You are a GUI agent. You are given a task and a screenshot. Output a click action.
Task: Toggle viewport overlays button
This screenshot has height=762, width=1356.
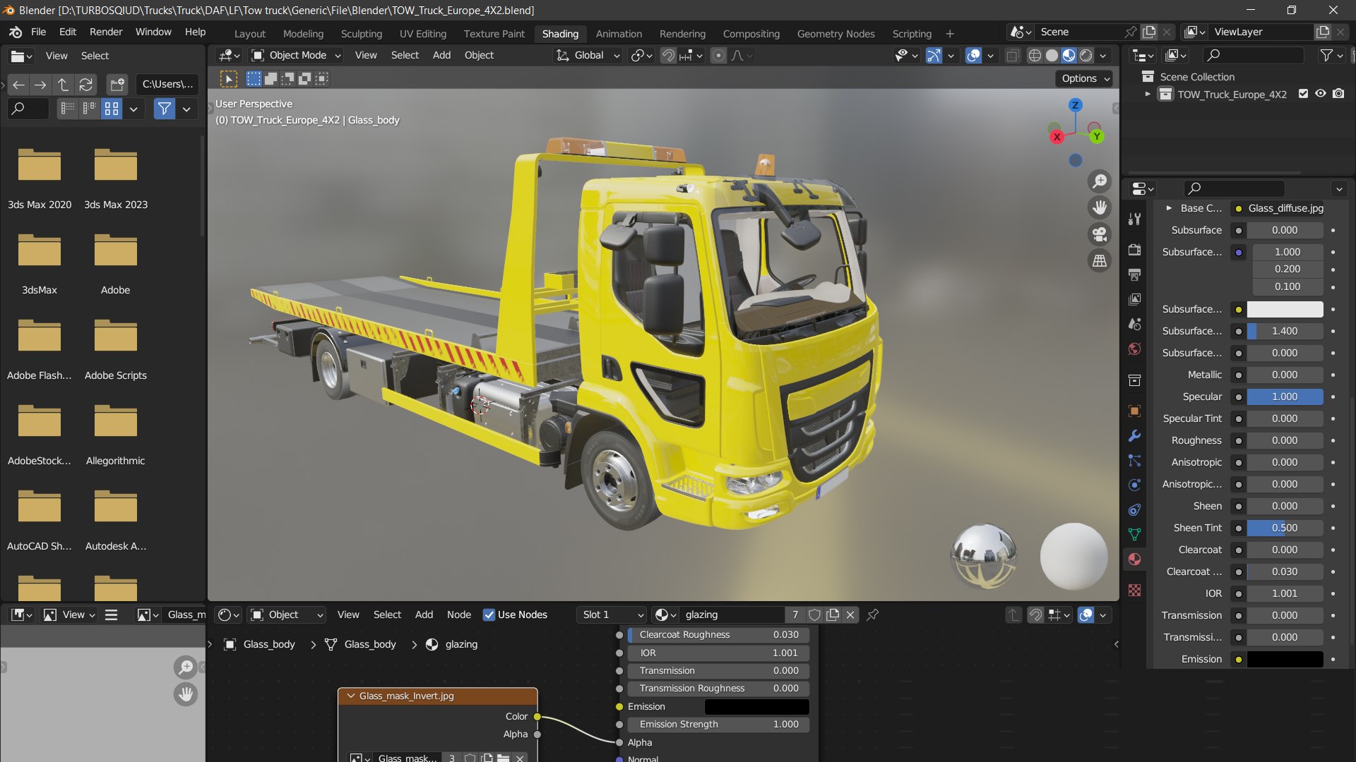[x=973, y=56]
